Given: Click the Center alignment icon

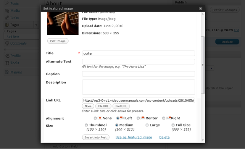Looking at the screenshot, I should 143,118.
